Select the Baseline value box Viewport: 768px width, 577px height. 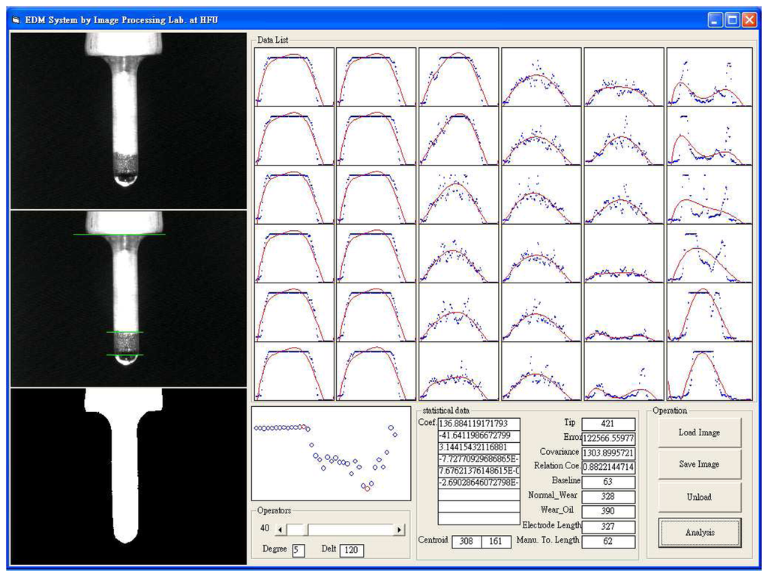click(x=607, y=482)
